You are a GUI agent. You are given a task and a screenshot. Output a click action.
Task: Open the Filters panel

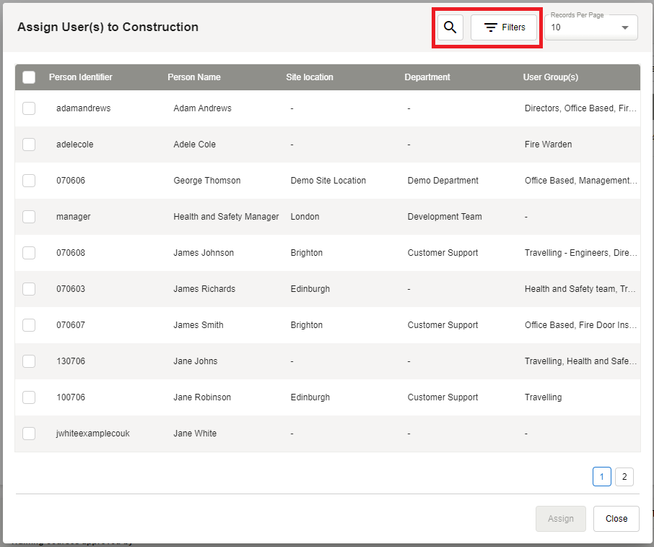click(x=504, y=27)
